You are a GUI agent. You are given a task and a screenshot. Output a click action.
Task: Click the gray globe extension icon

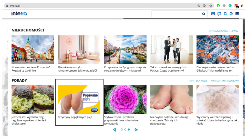coord(224,6)
